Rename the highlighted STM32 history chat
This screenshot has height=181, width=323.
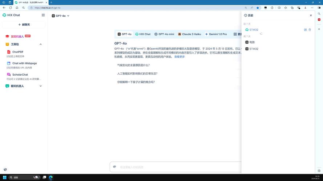(x=305, y=30)
